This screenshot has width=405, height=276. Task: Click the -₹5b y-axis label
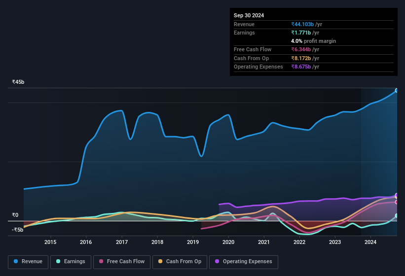pyautogui.click(x=17, y=230)
